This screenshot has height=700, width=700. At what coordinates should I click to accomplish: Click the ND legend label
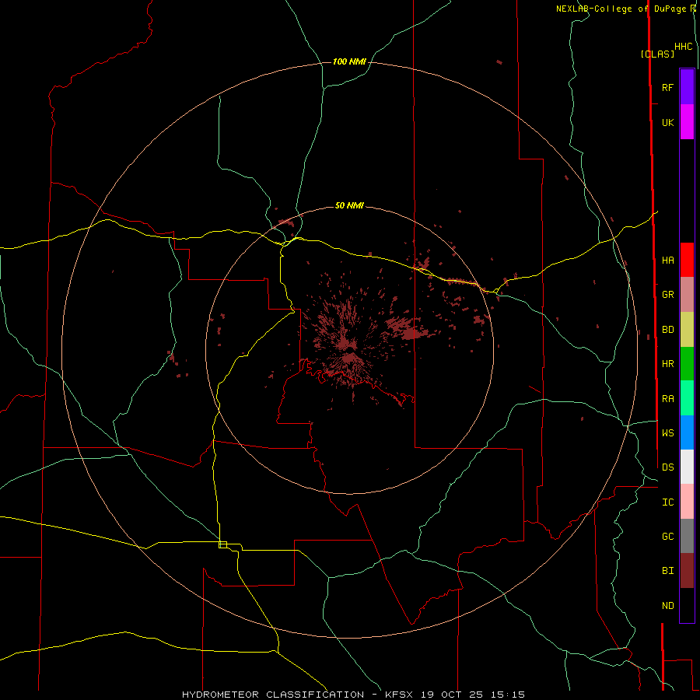pyautogui.click(x=667, y=606)
